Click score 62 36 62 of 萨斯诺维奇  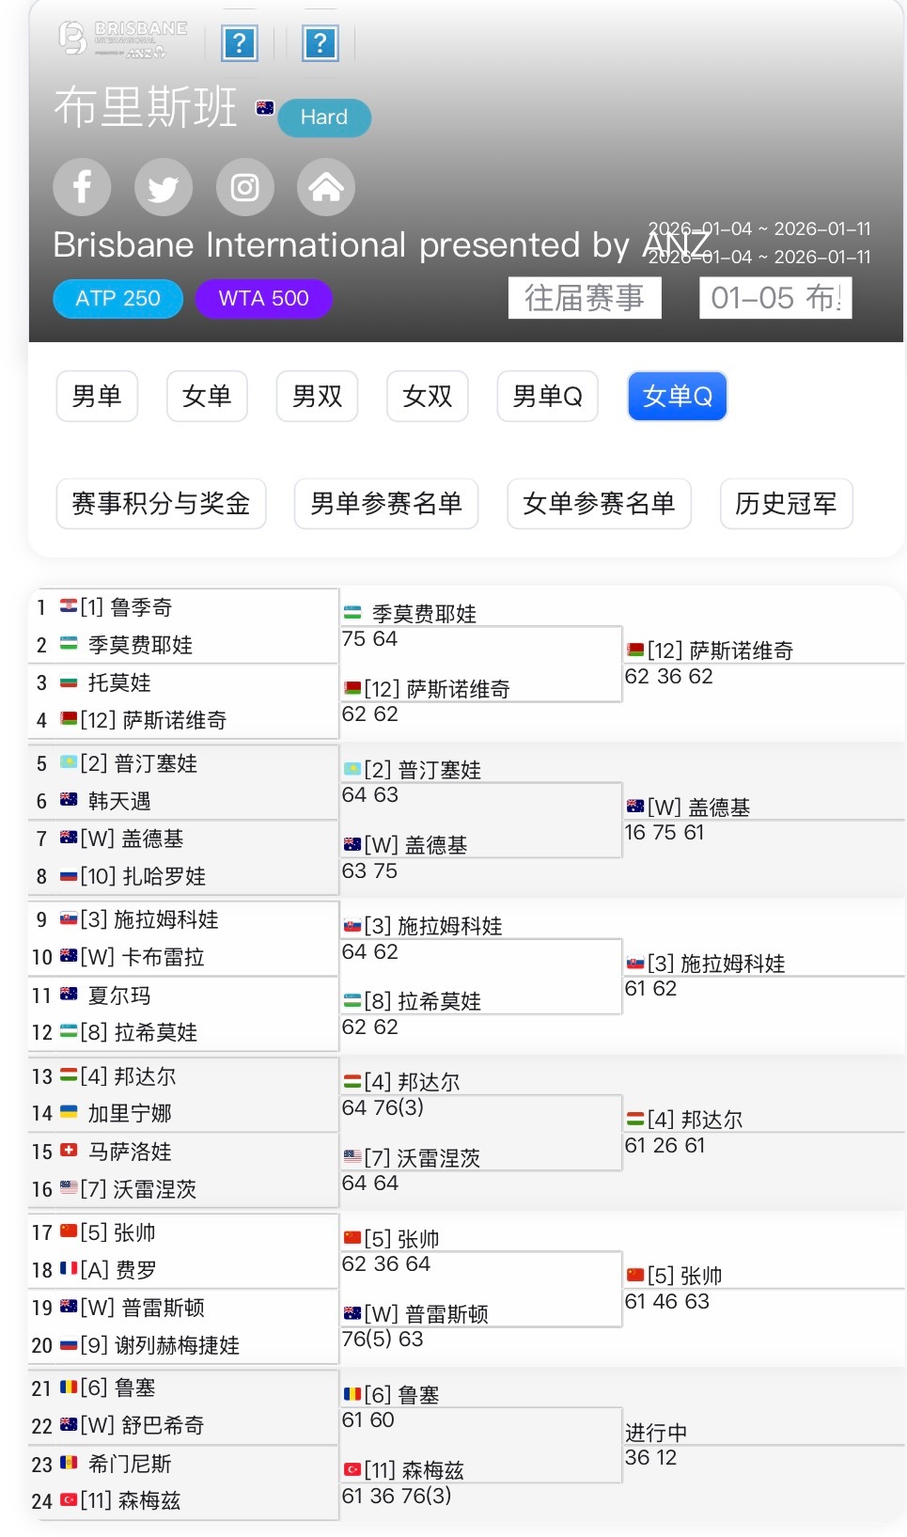point(668,677)
